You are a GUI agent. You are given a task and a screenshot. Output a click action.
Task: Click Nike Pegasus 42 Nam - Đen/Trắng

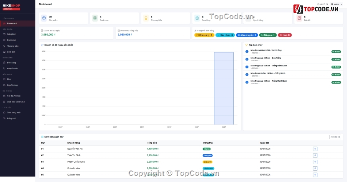click(x=266, y=58)
